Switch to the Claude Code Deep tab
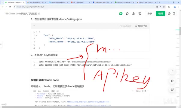The image size is (181, 108). (x=146, y=2)
